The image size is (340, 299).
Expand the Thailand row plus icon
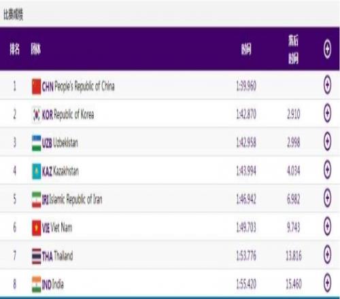[x=327, y=255]
